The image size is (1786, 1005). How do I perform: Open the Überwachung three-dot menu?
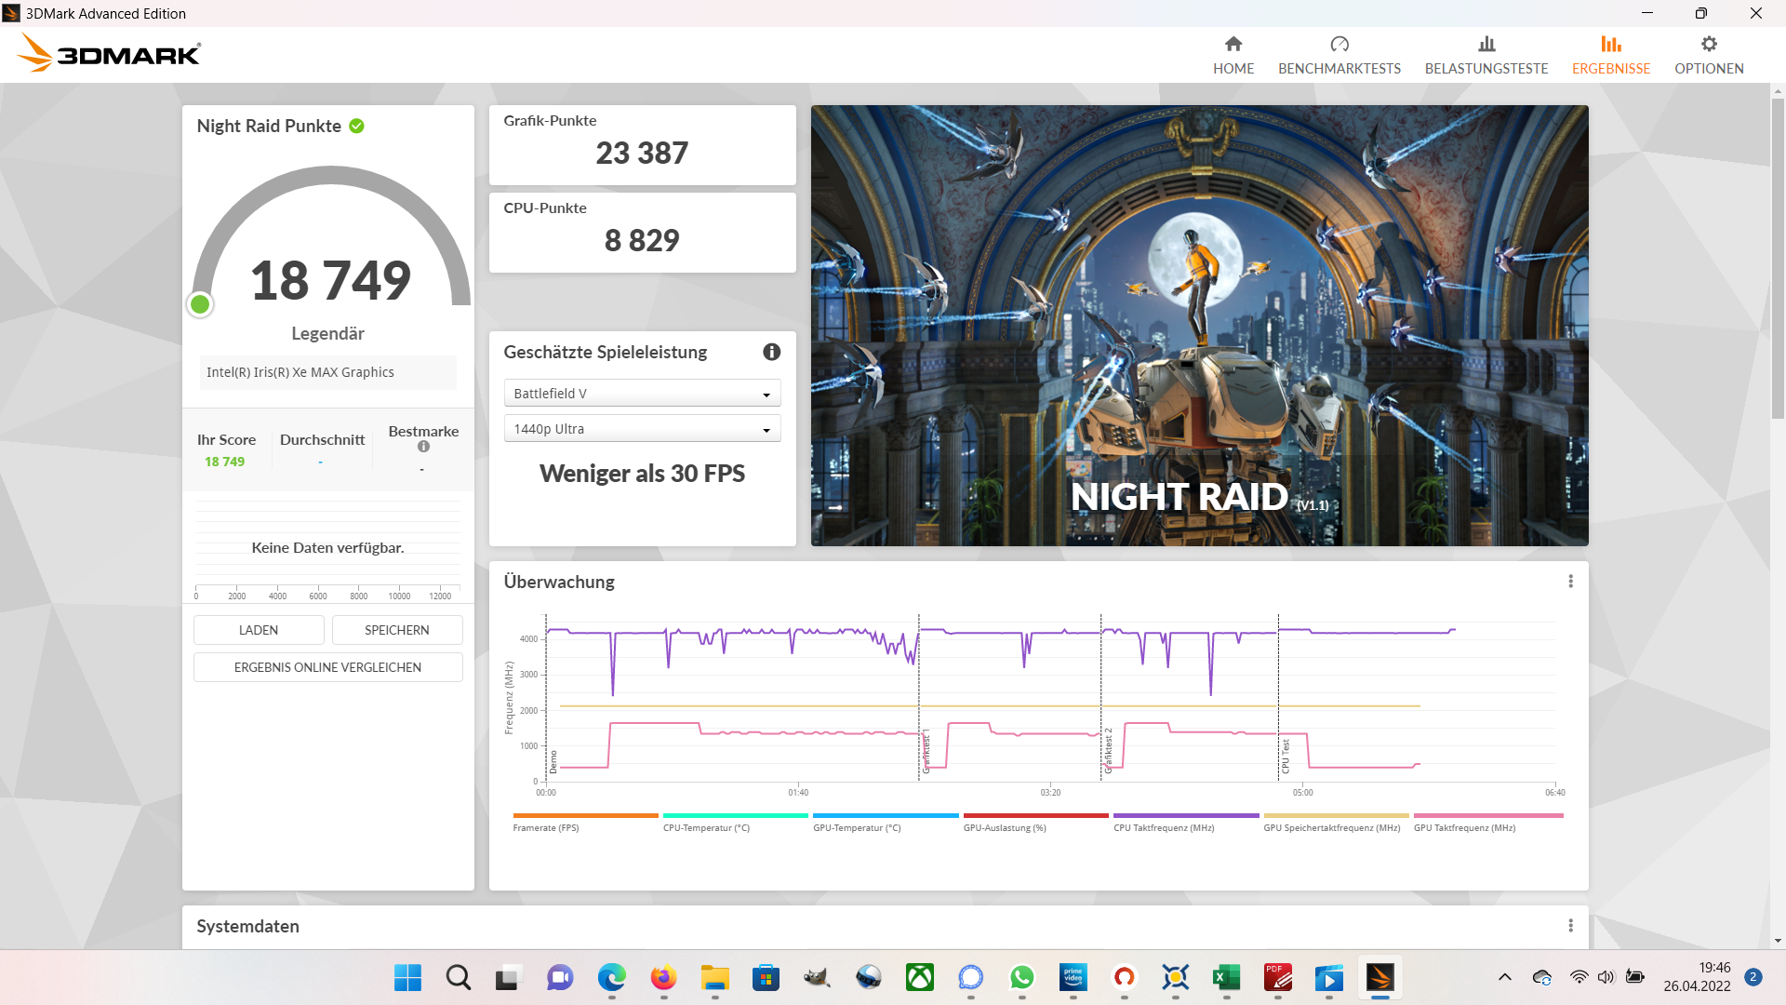click(1570, 581)
